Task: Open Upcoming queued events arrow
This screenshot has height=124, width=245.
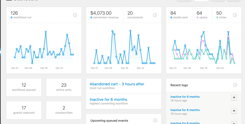Action: (x=155, y=120)
